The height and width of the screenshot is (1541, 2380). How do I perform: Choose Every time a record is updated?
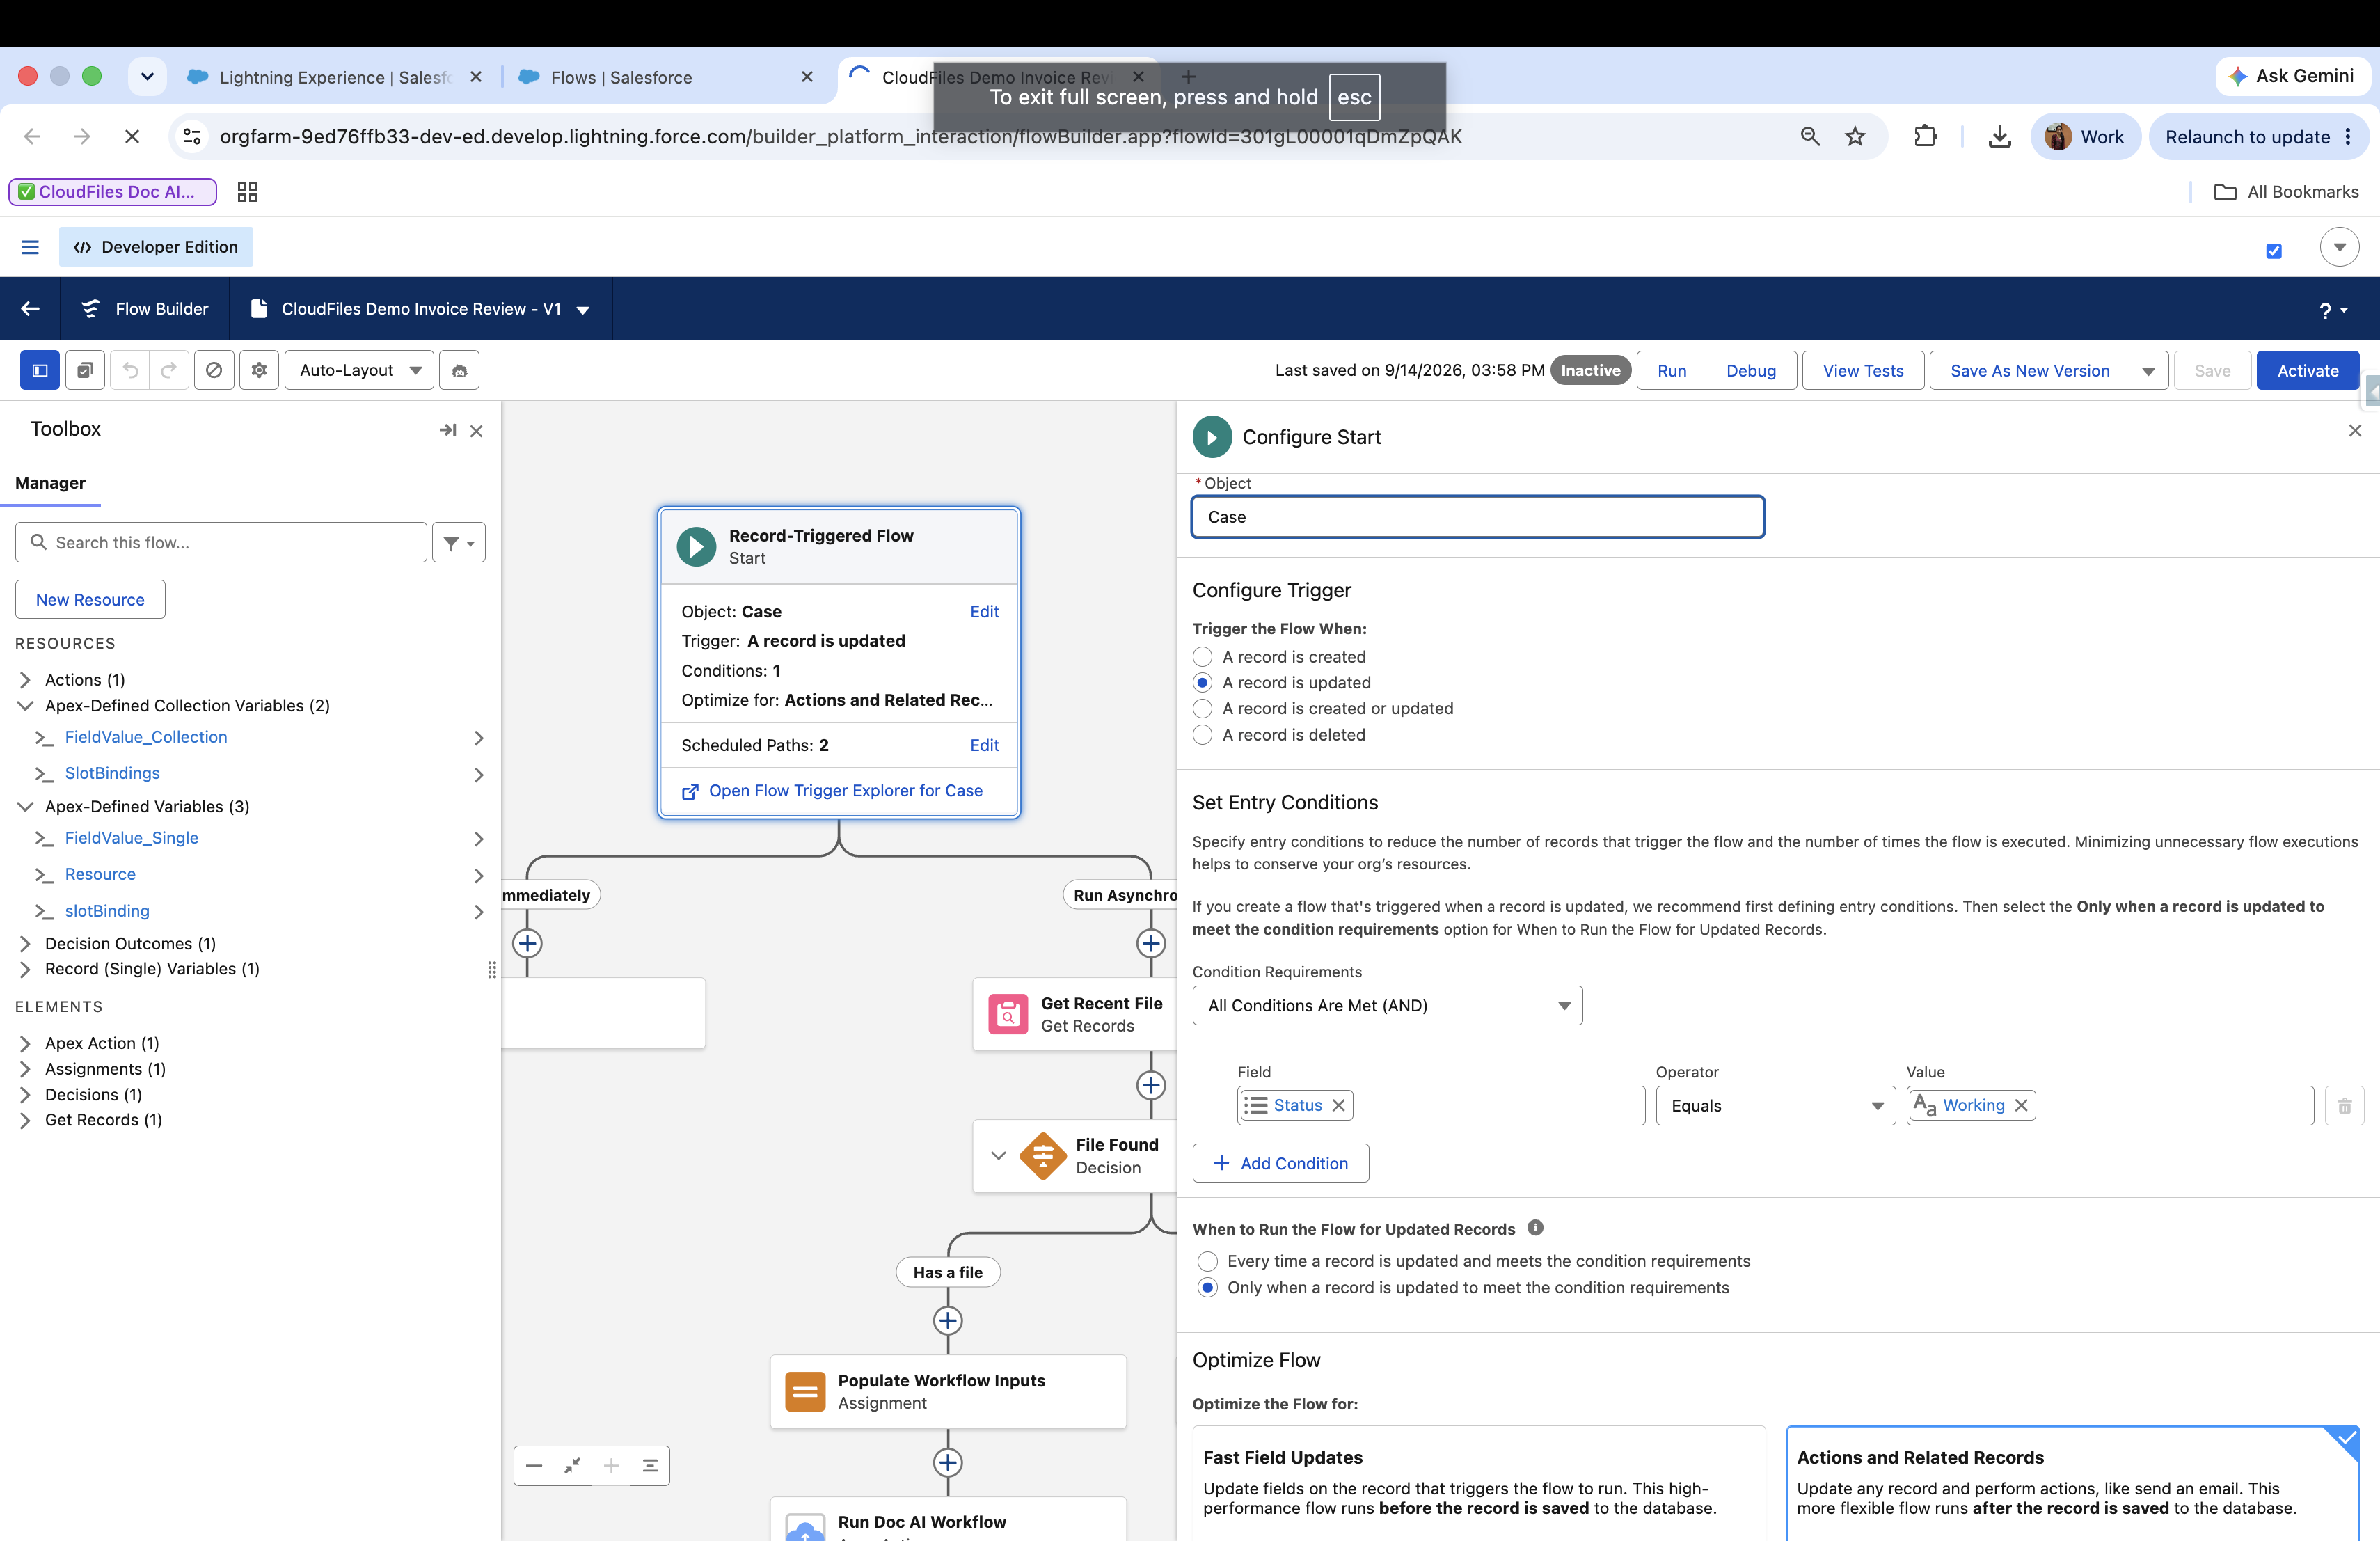(x=1207, y=1261)
